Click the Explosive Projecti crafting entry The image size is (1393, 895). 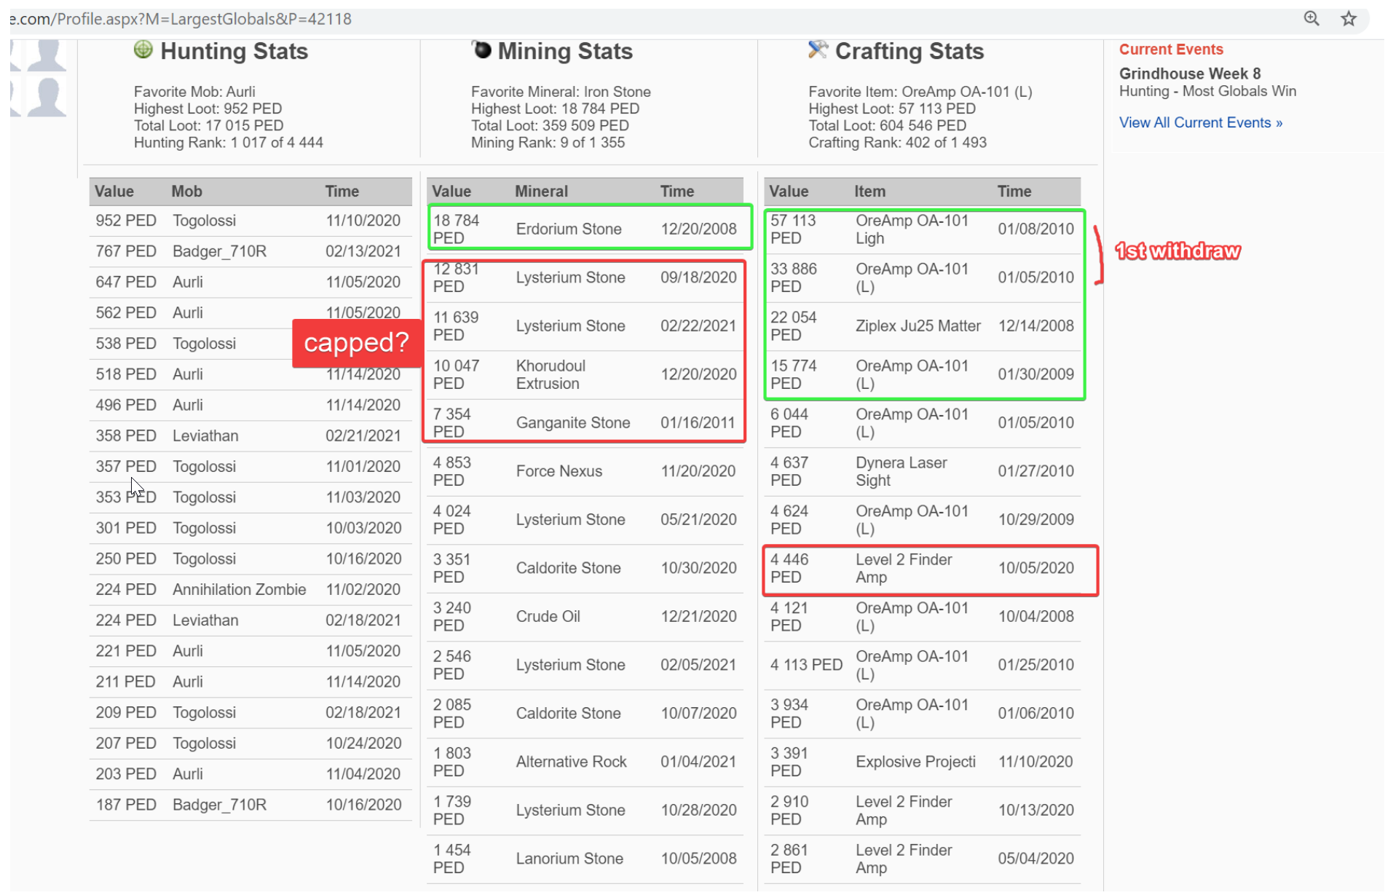point(915,762)
